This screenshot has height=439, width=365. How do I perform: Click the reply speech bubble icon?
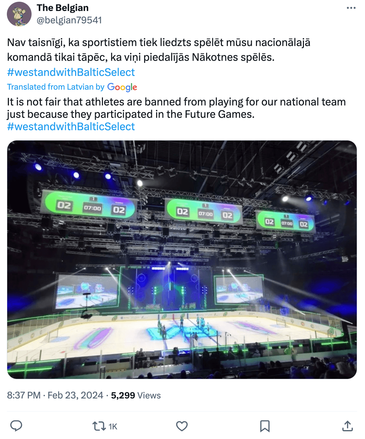point(16,426)
